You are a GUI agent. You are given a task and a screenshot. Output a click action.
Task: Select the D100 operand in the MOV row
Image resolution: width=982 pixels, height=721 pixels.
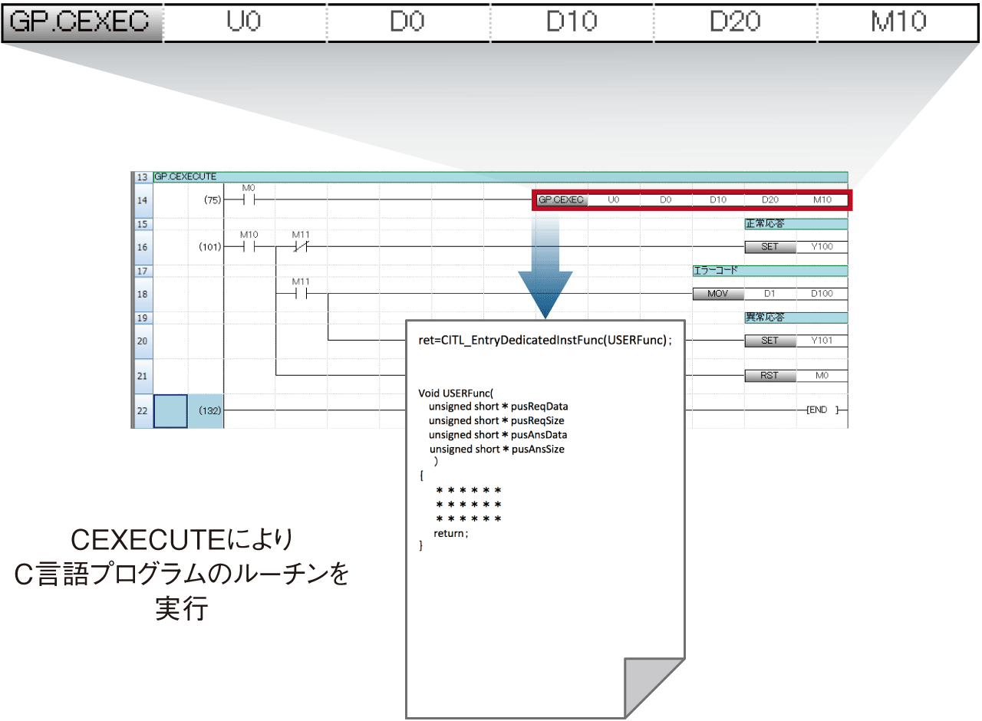pyautogui.click(x=822, y=294)
